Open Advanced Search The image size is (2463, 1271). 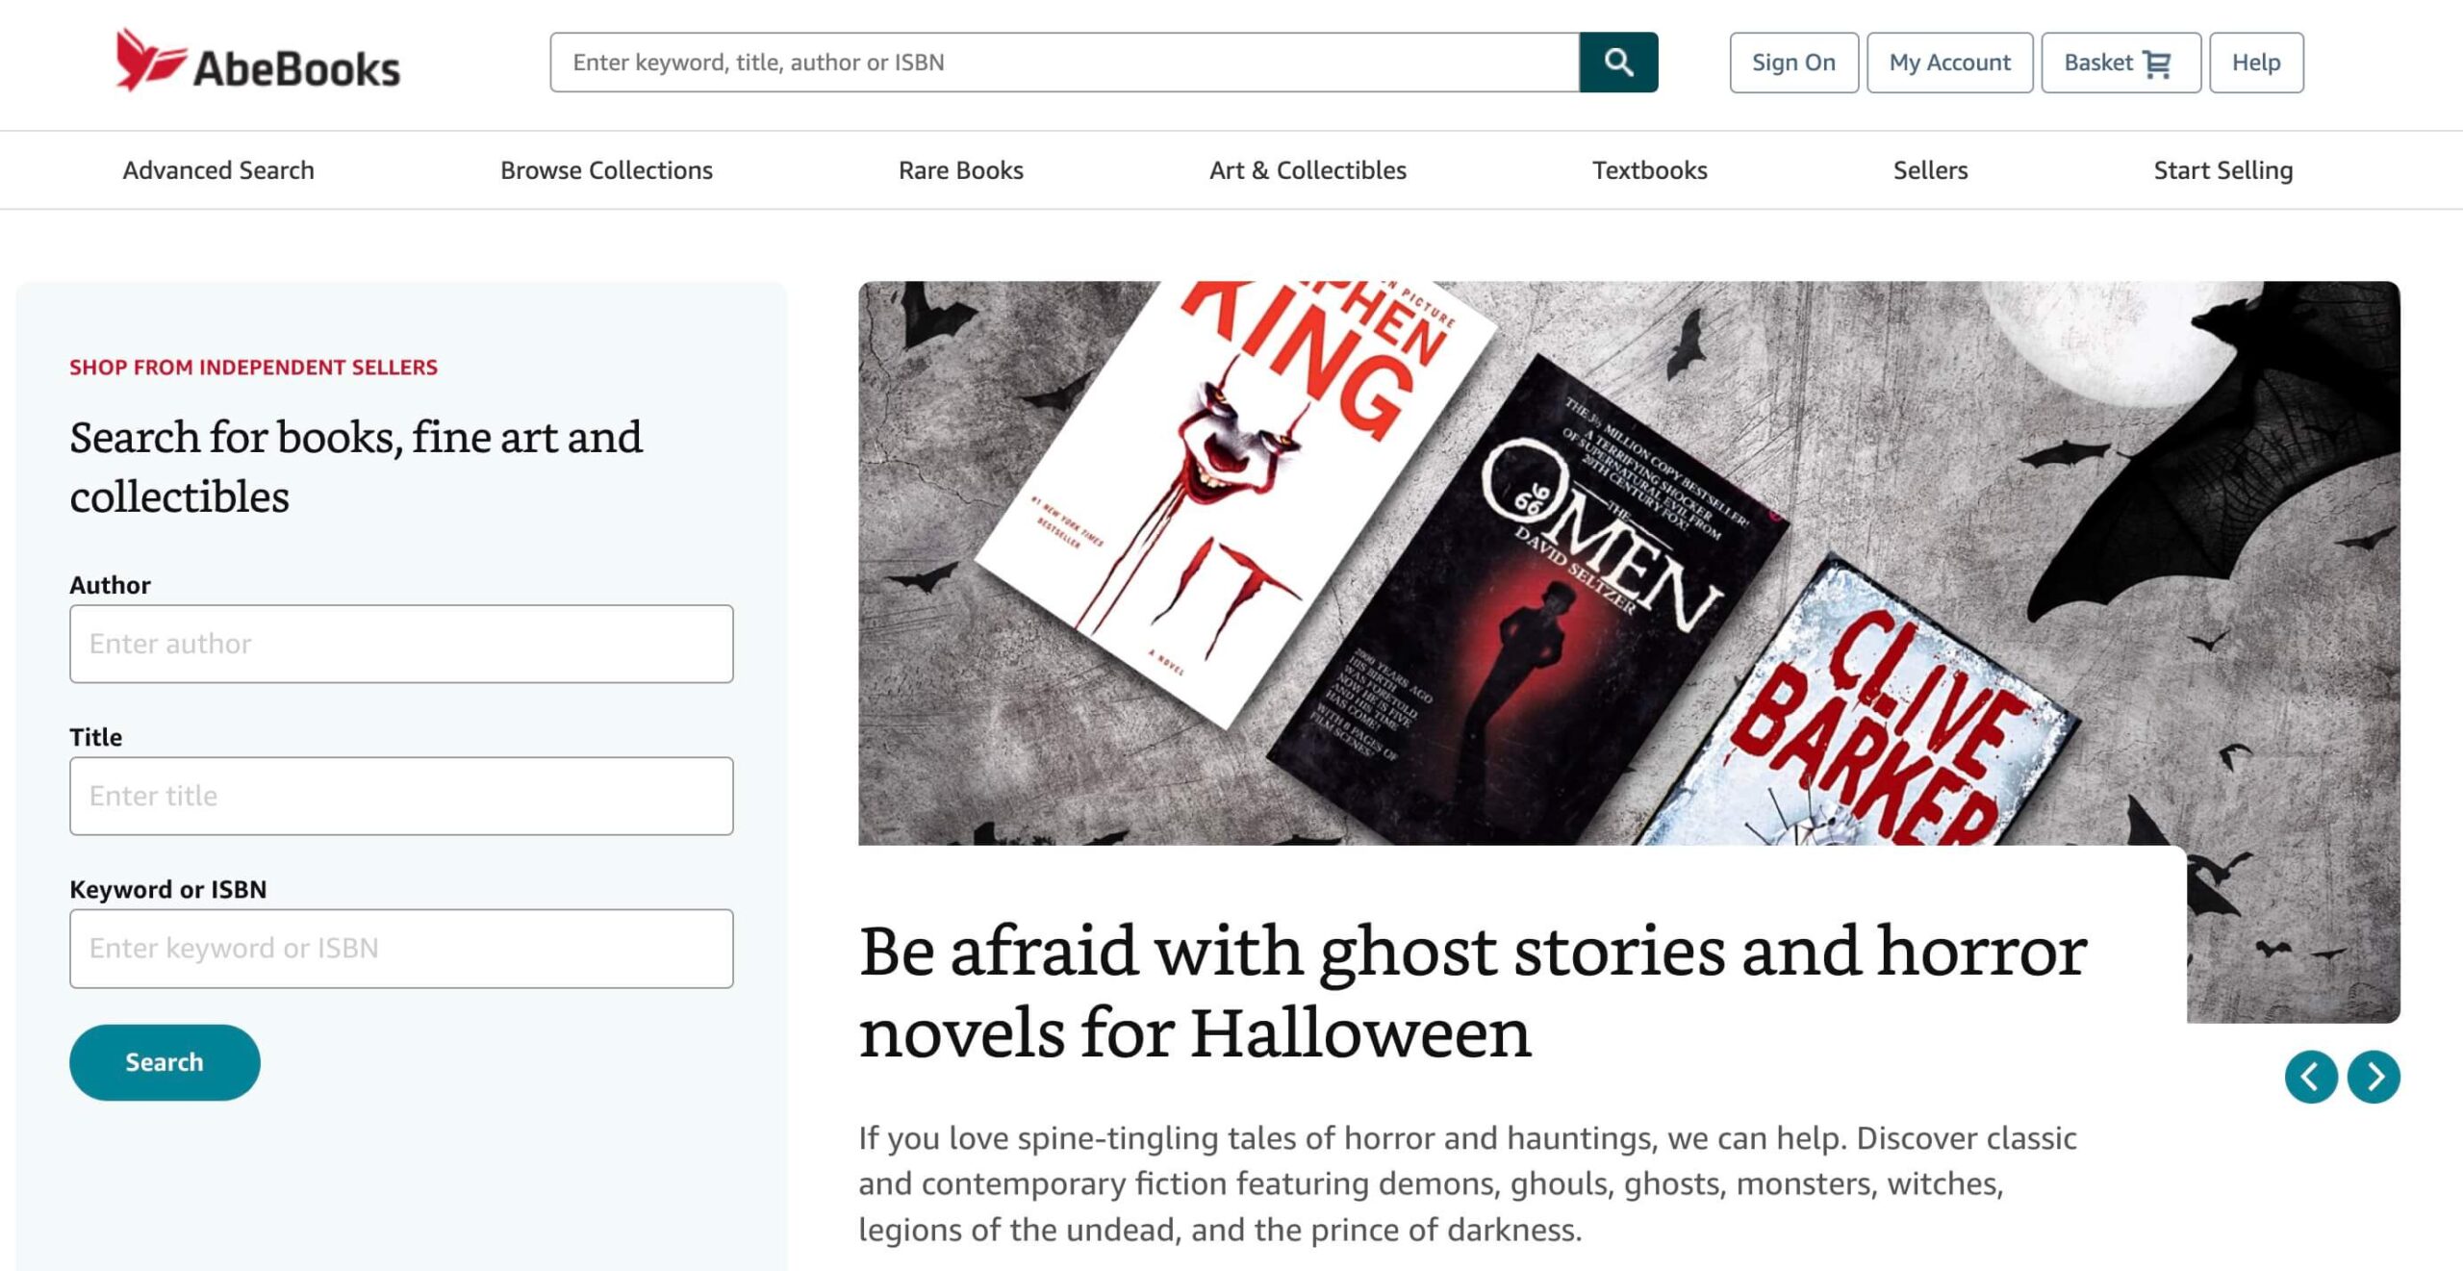(218, 169)
